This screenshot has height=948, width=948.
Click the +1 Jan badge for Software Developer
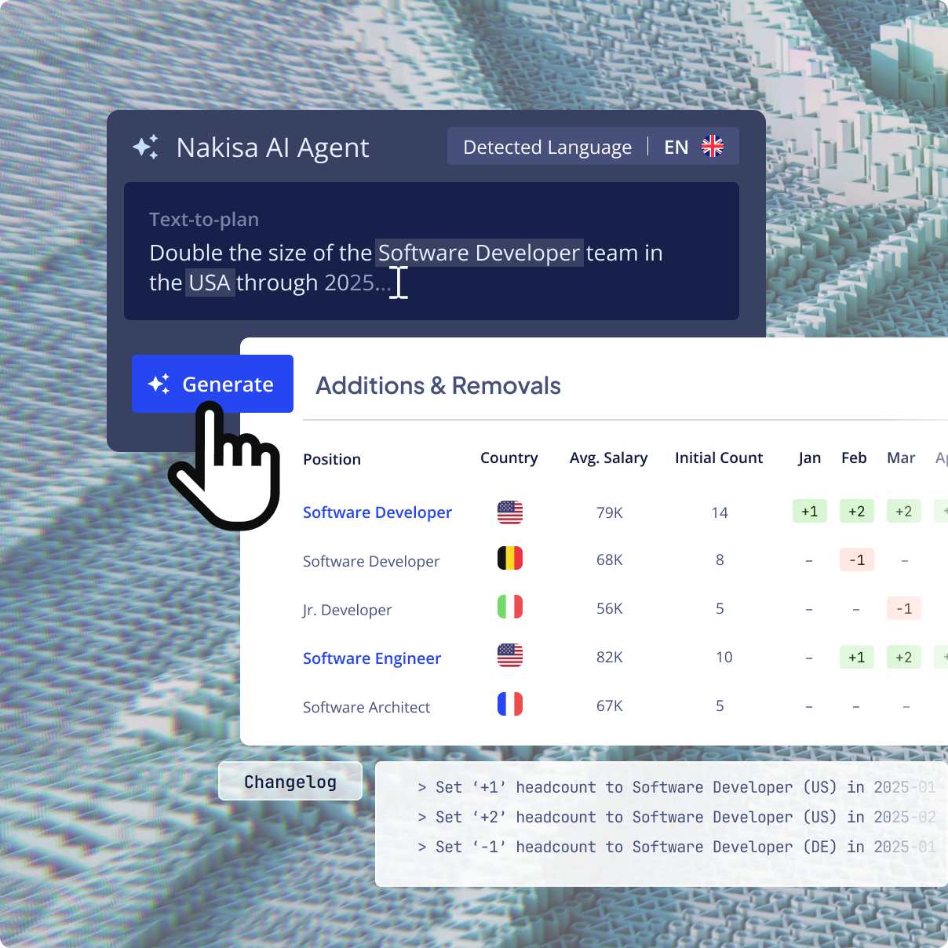point(810,512)
